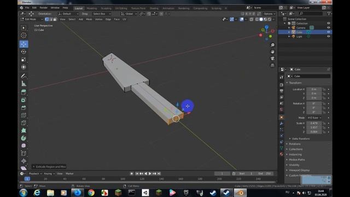Open the Global transform orientation dropdown
Screen dimensions: 350x197
(x=129, y=14)
